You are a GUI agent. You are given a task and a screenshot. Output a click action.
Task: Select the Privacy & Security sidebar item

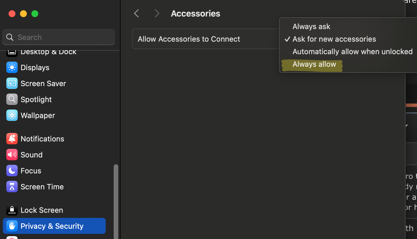(x=54, y=226)
